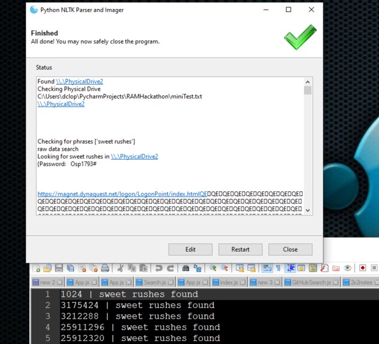Image resolution: width=379 pixels, height=344 pixels.
Task: Click the Redo arrow in Notepad++ toolbar
Action: point(171,268)
